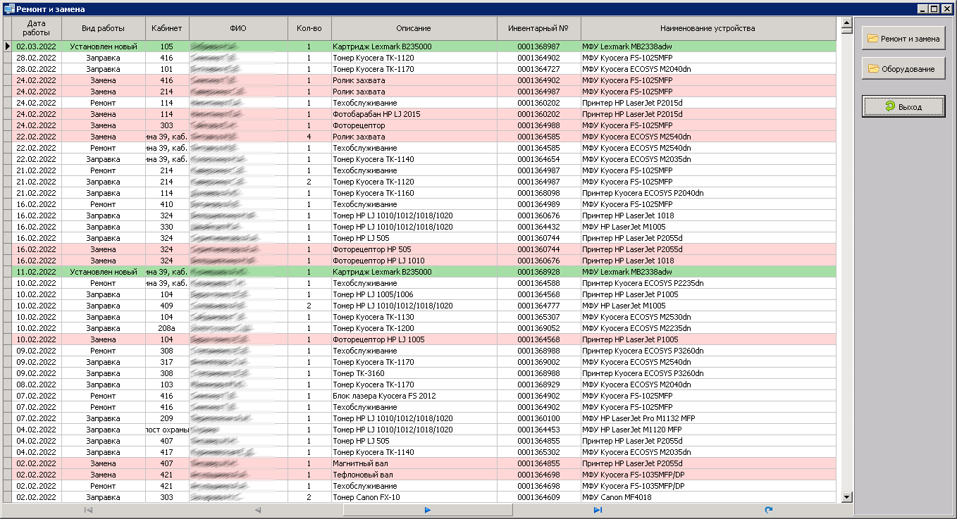Click the Тонер Kyocera TK-1140 cell for cabinet 417
Screen dimensions: 957x519
(x=414, y=452)
